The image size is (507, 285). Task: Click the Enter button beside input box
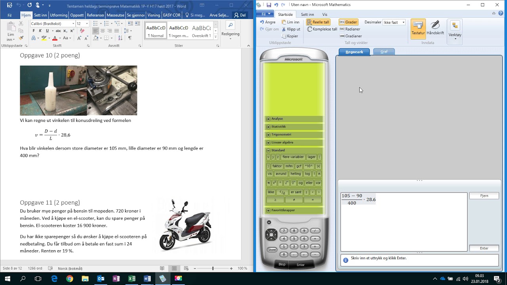[x=484, y=248]
